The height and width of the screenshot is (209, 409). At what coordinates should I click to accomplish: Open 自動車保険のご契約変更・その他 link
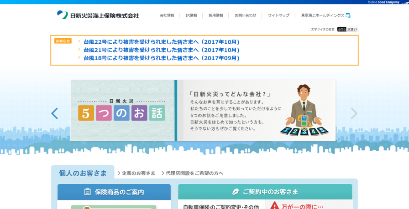tap(221, 207)
